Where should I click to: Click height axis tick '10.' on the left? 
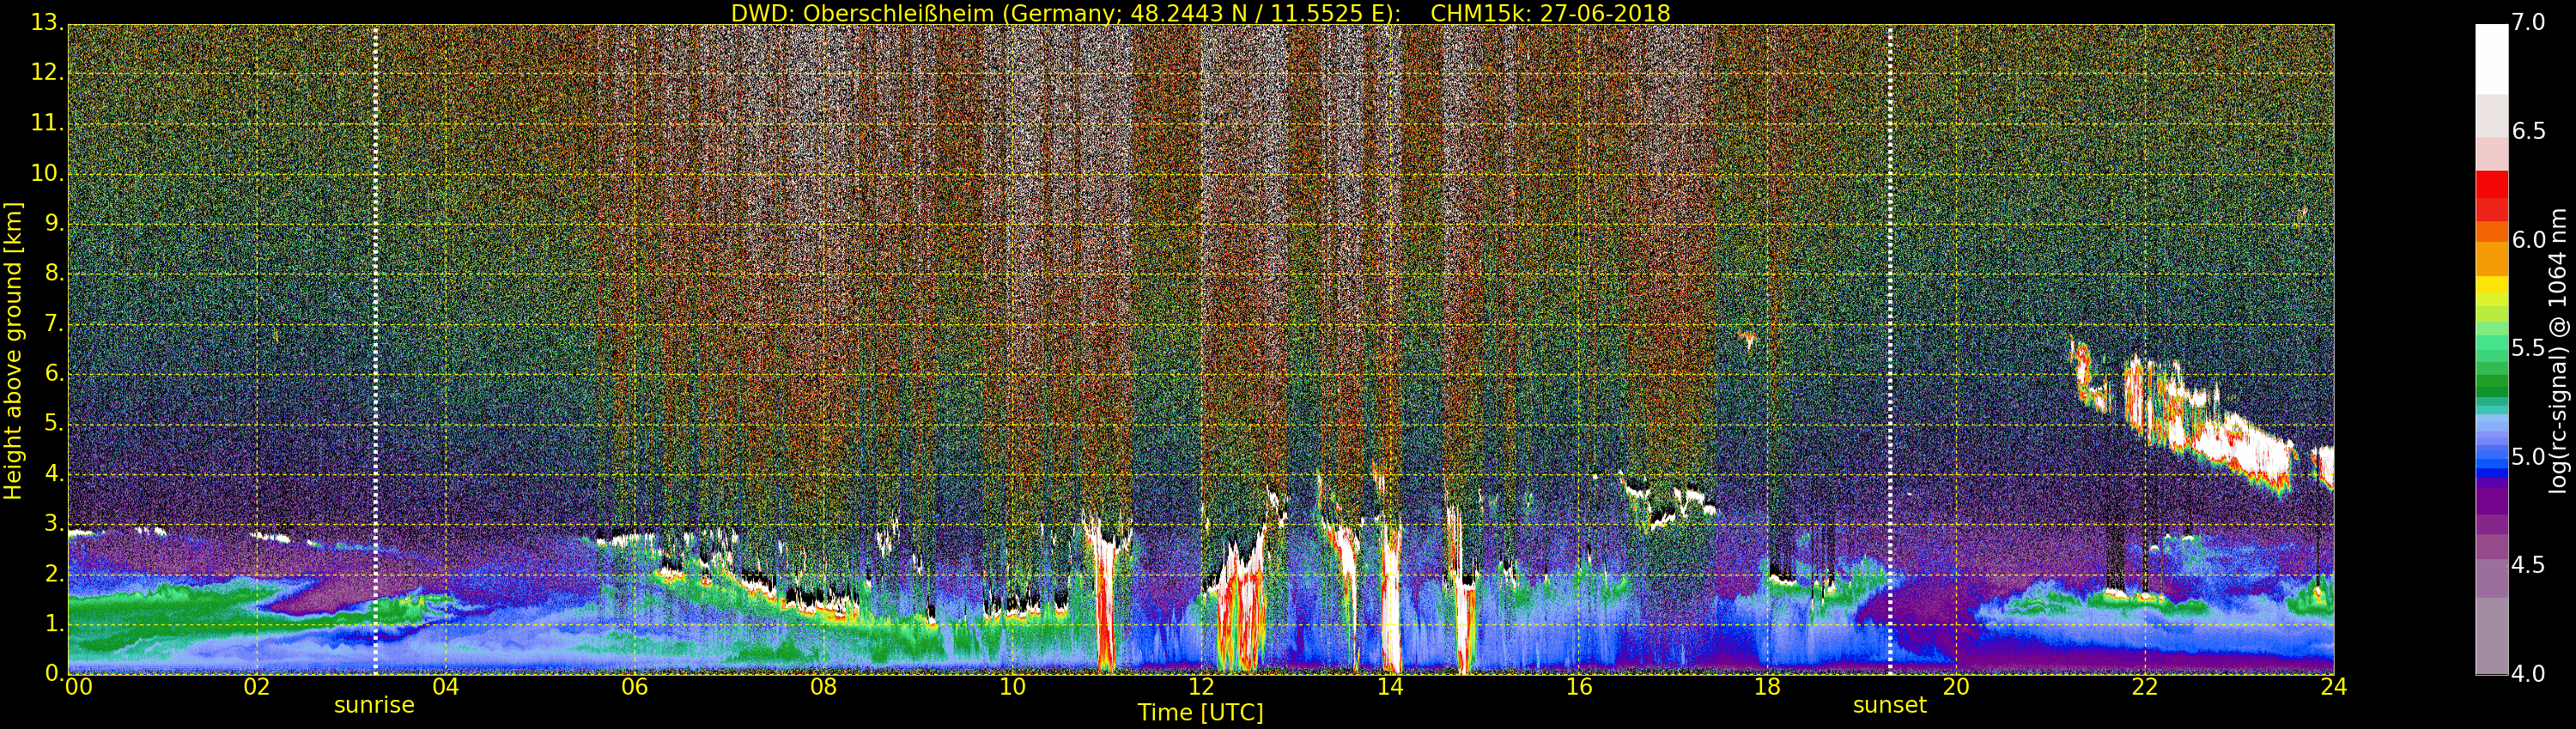48,172
